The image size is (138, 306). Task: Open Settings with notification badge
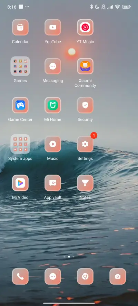click(x=85, y=144)
